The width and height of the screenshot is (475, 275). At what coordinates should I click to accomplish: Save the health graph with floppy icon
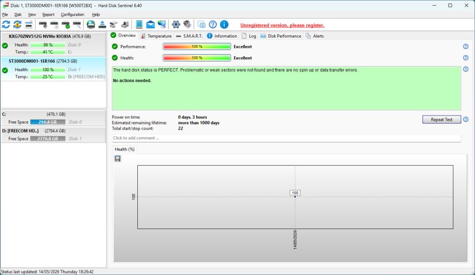pyautogui.click(x=118, y=159)
